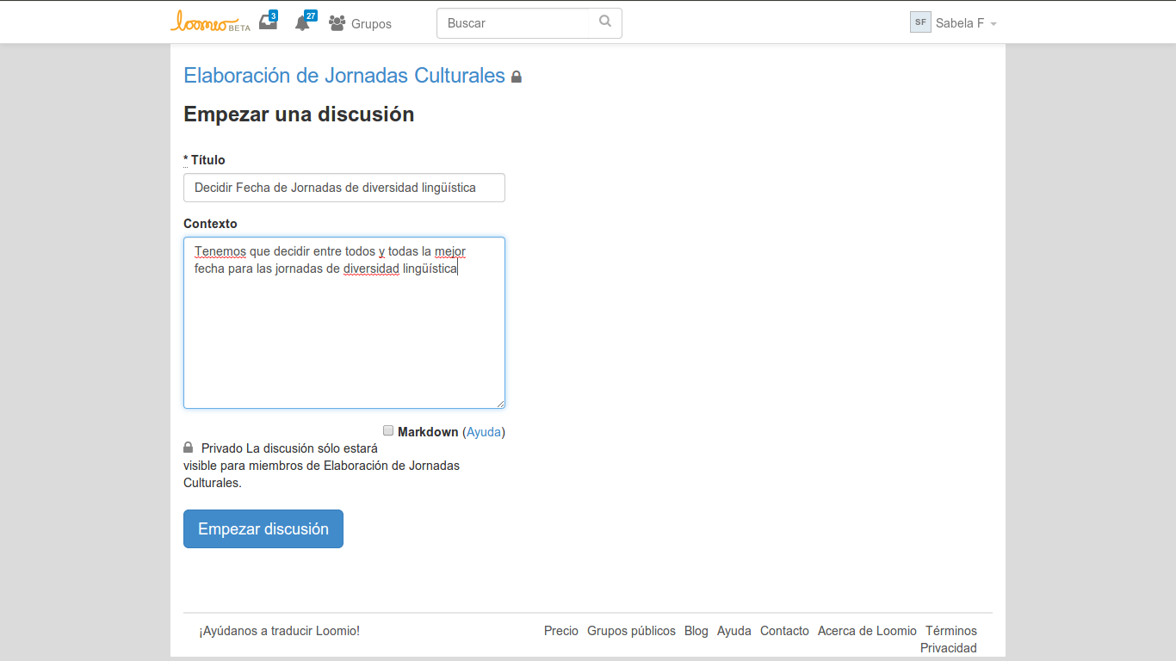Click the search magnifier icon

(x=605, y=22)
